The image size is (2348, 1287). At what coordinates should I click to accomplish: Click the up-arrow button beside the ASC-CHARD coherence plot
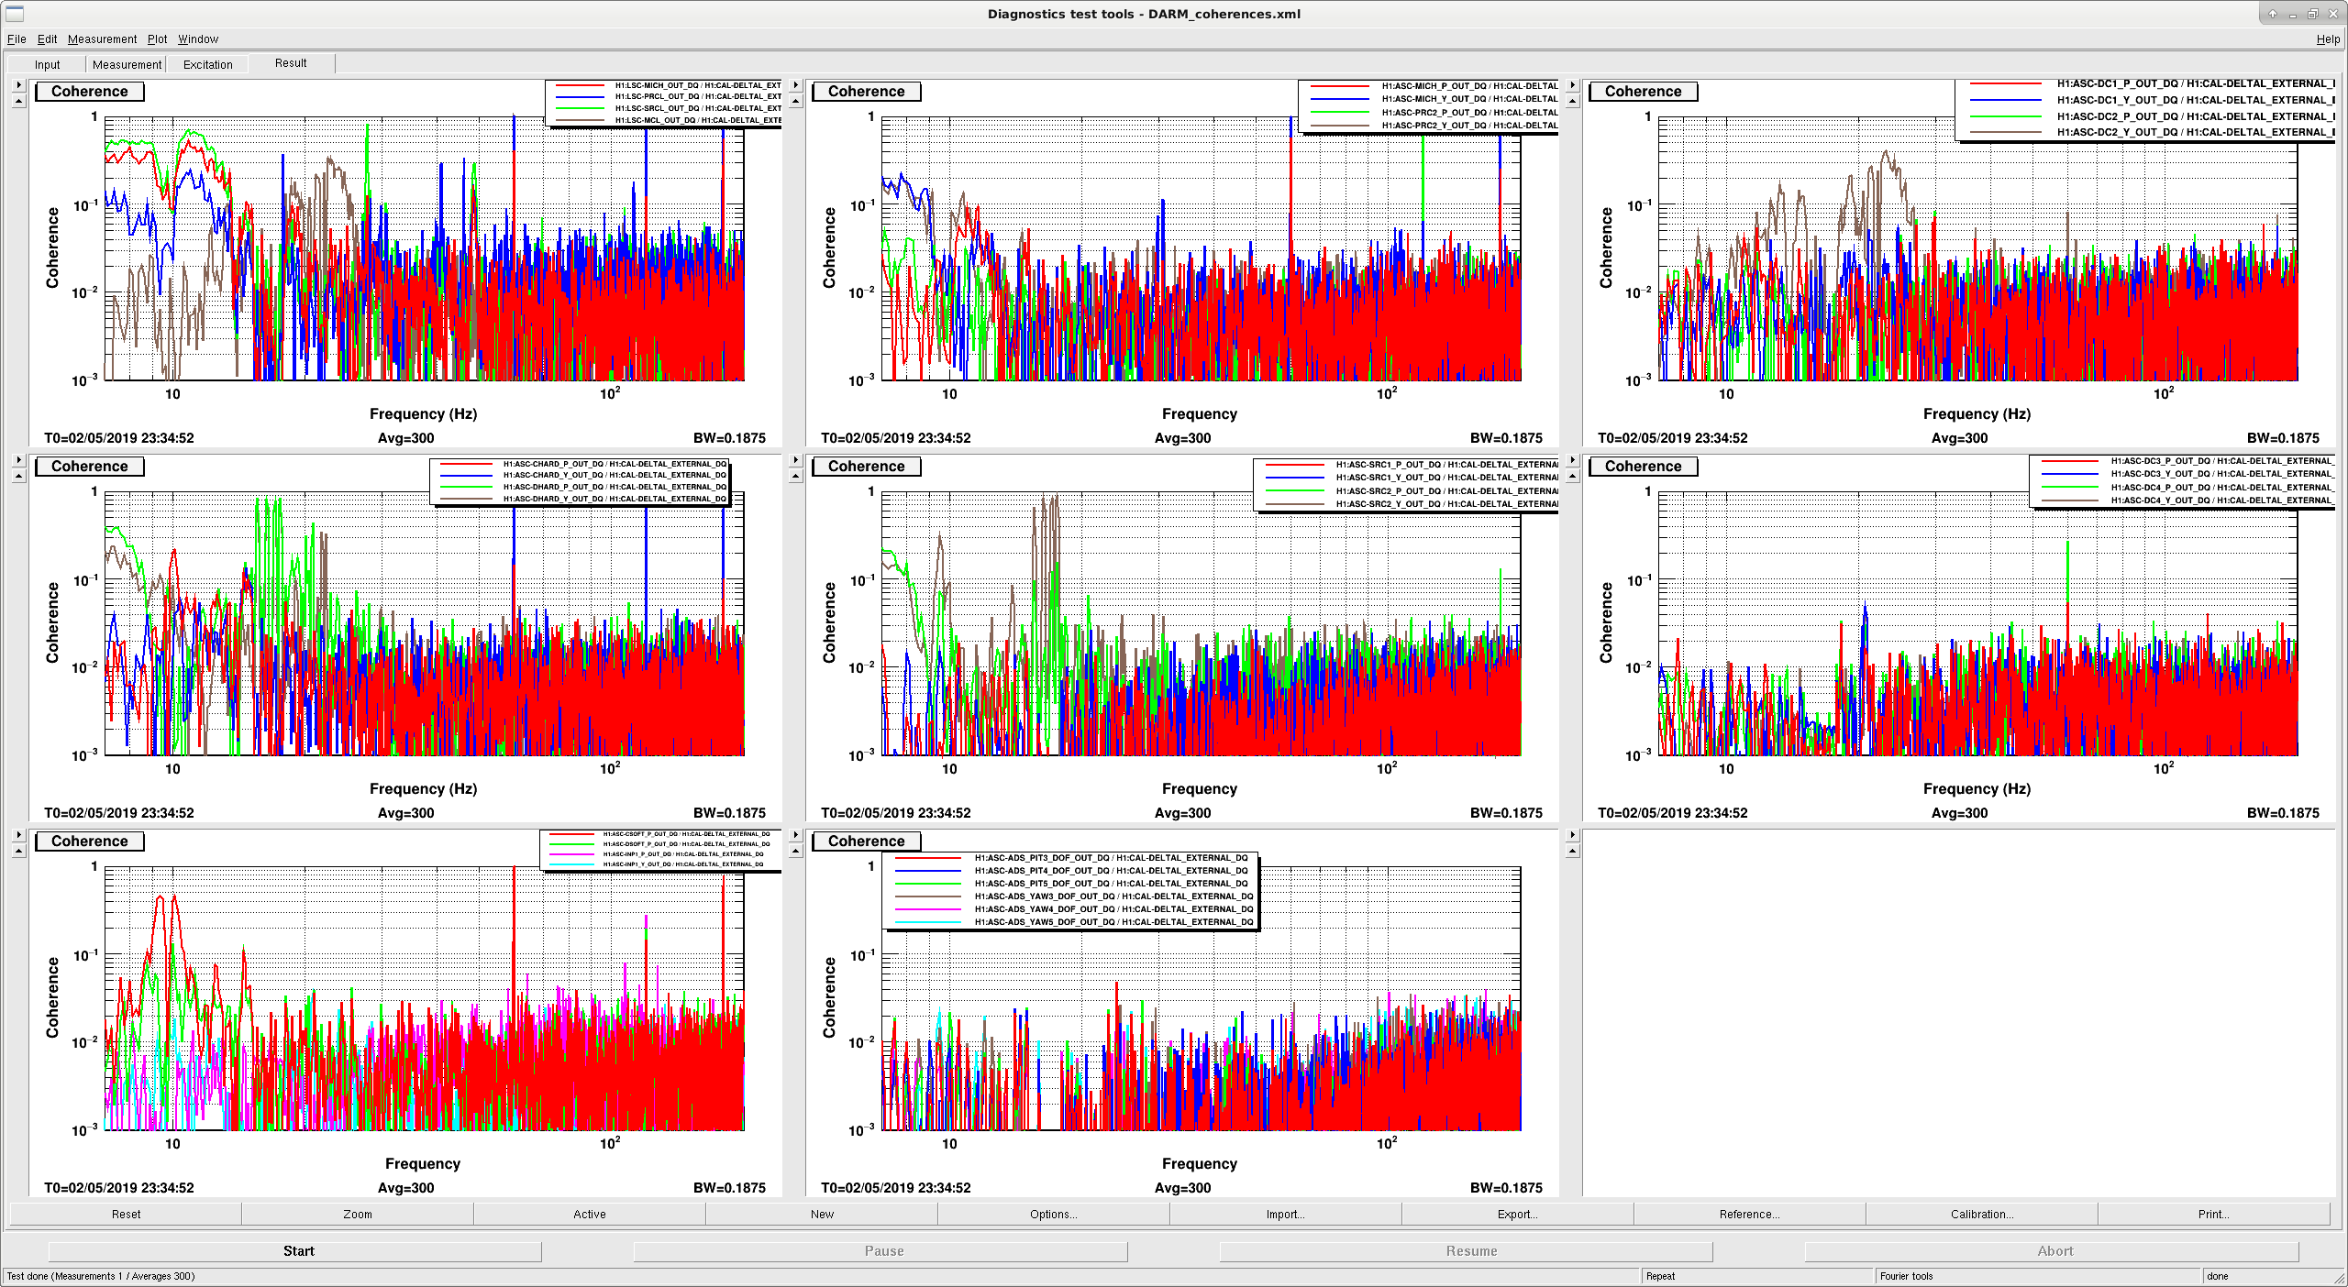tap(18, 477)
